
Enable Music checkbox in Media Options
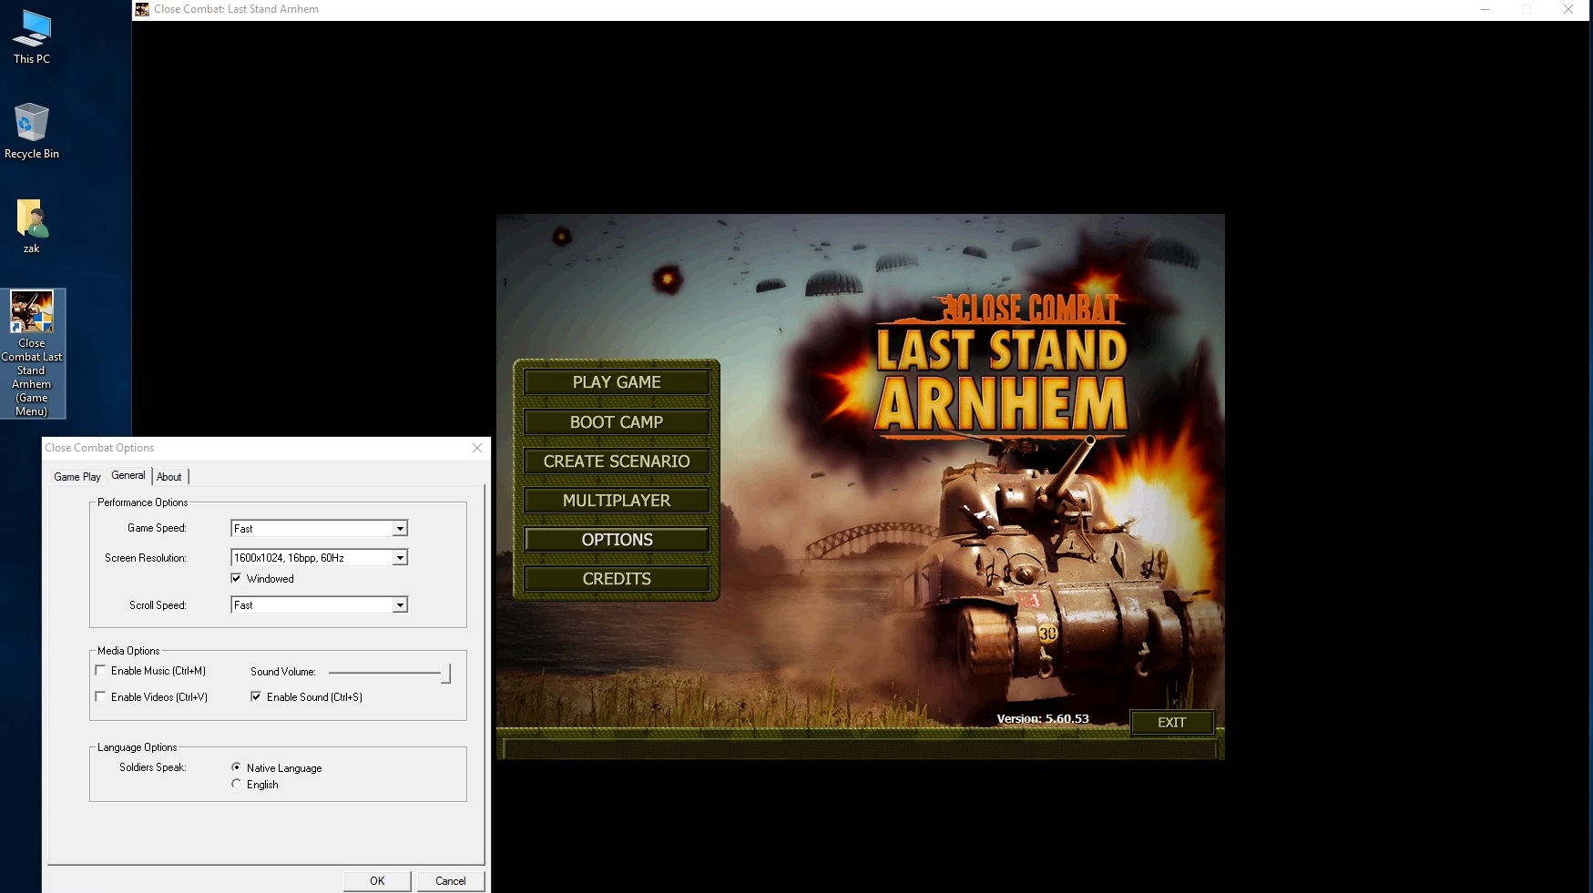point(100,670)
